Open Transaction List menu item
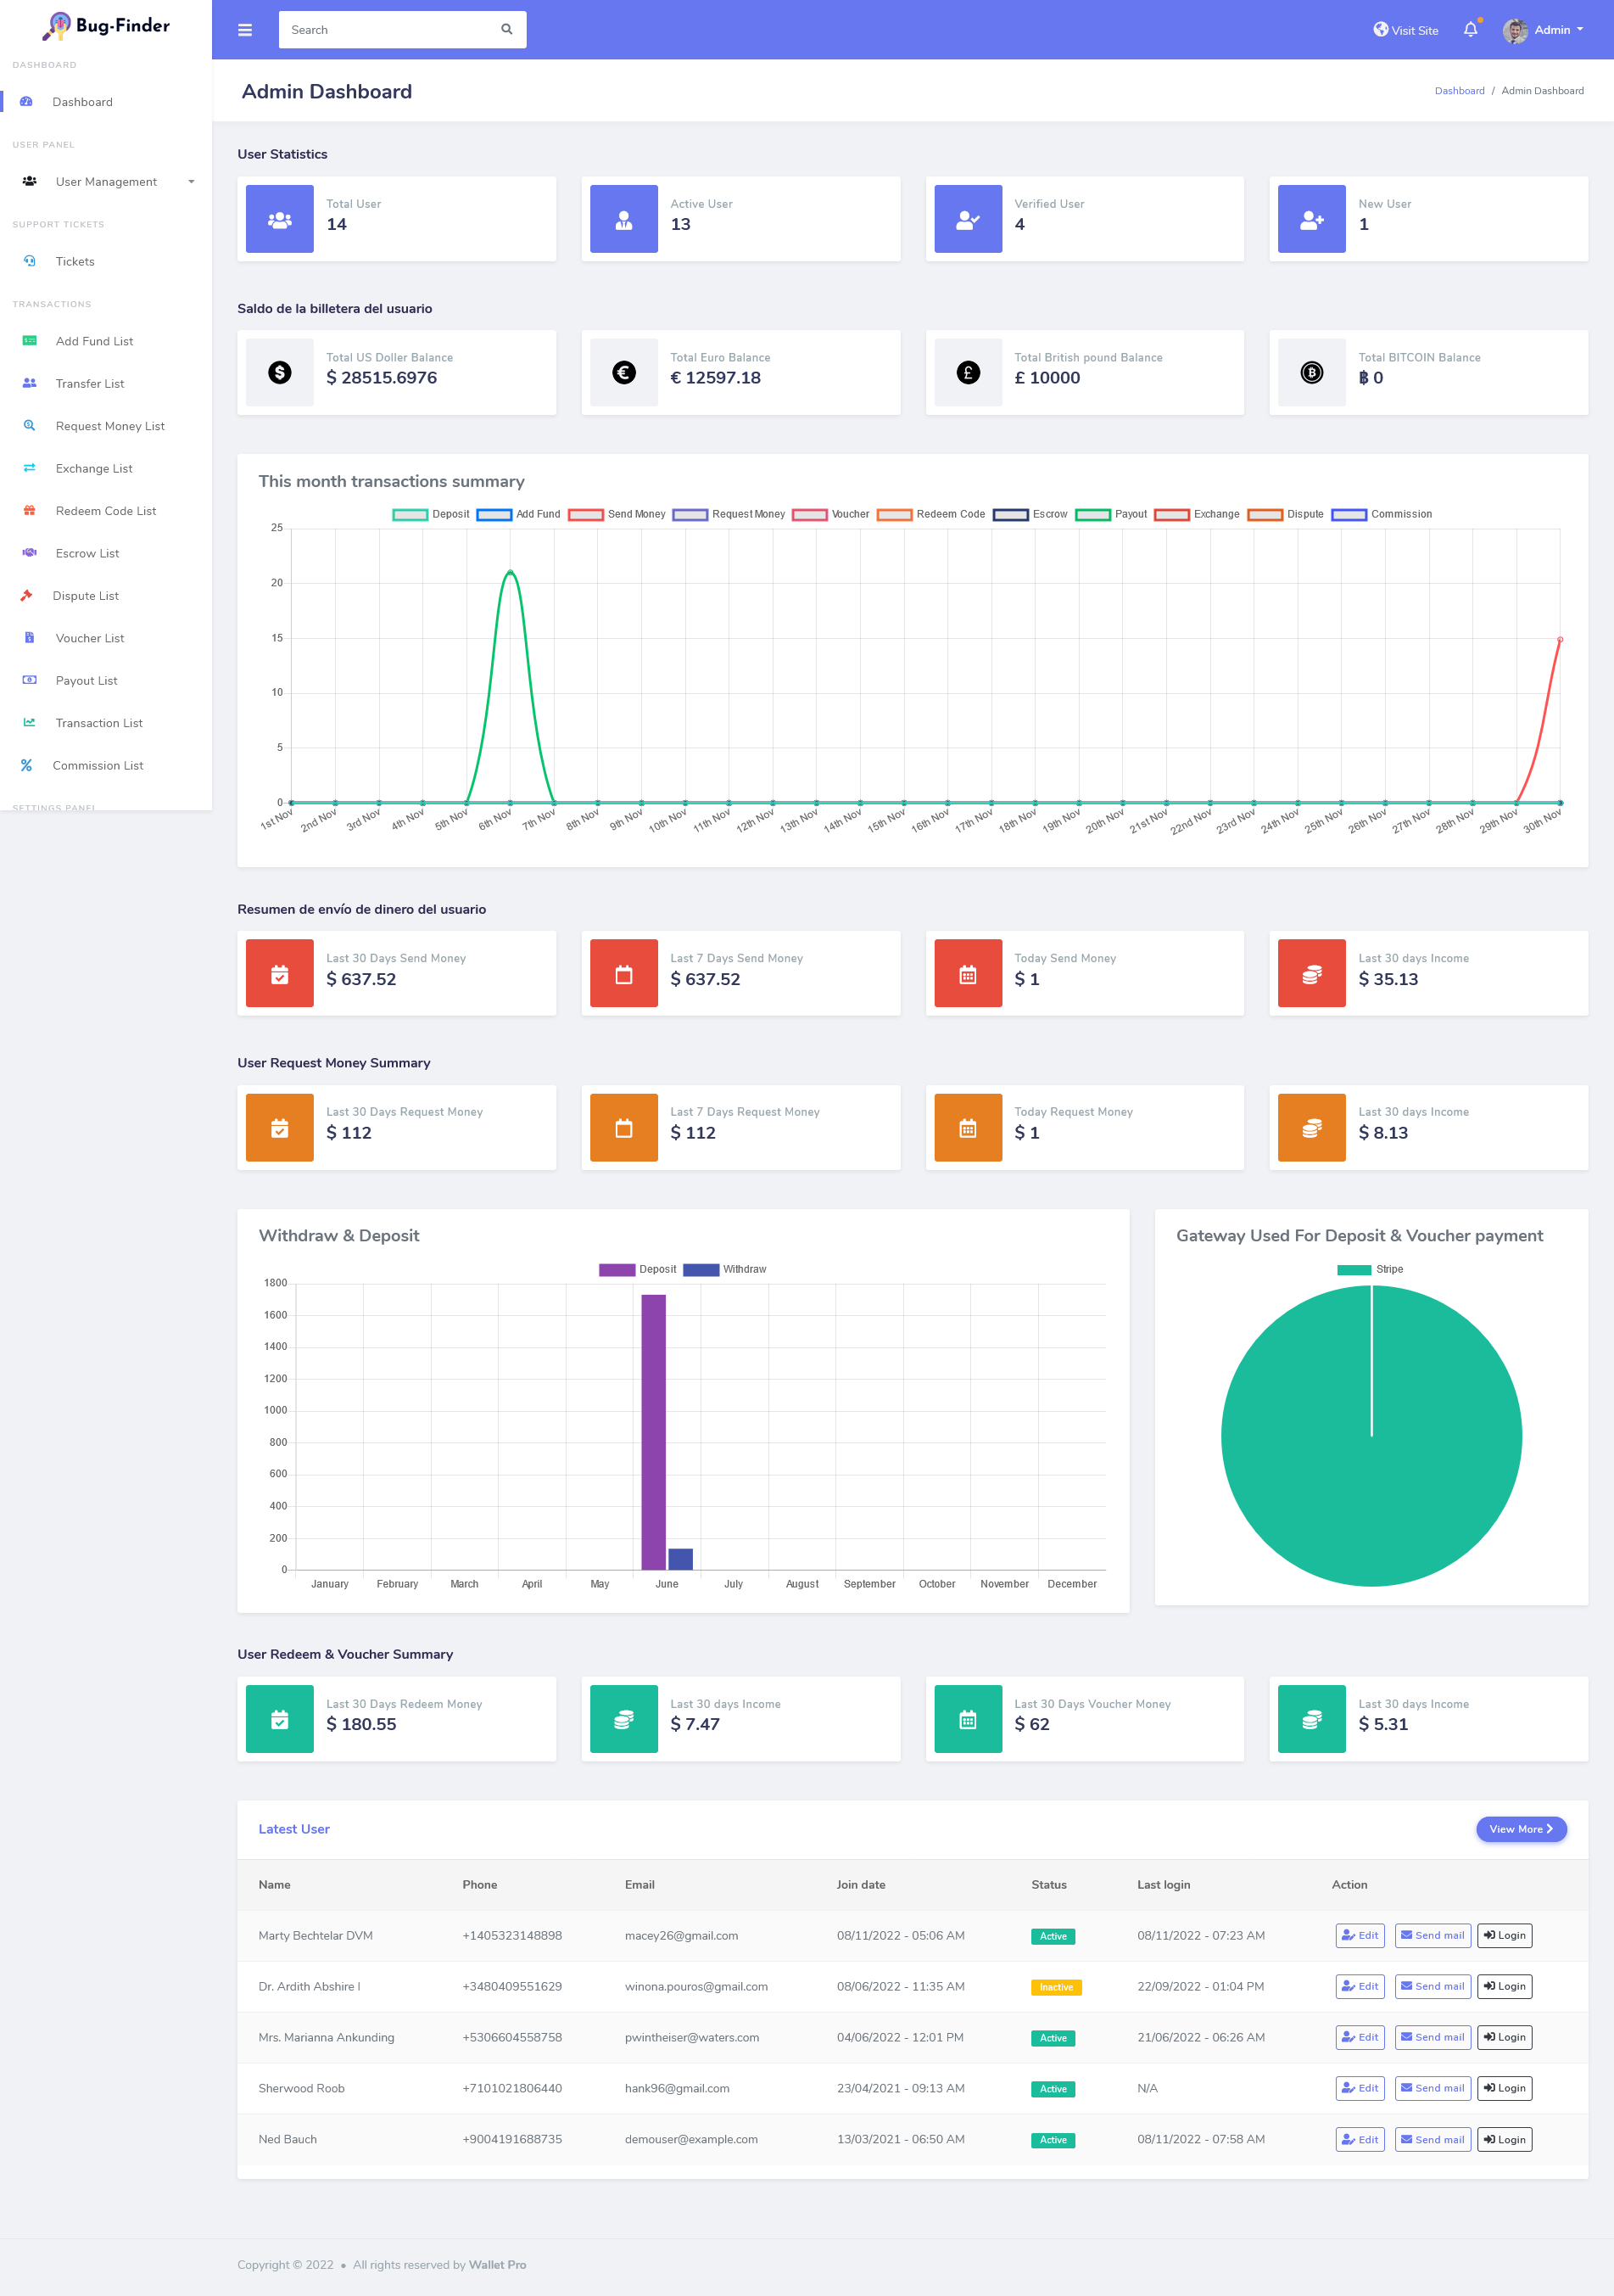The image size is (1614, 2296). point(106,723)
